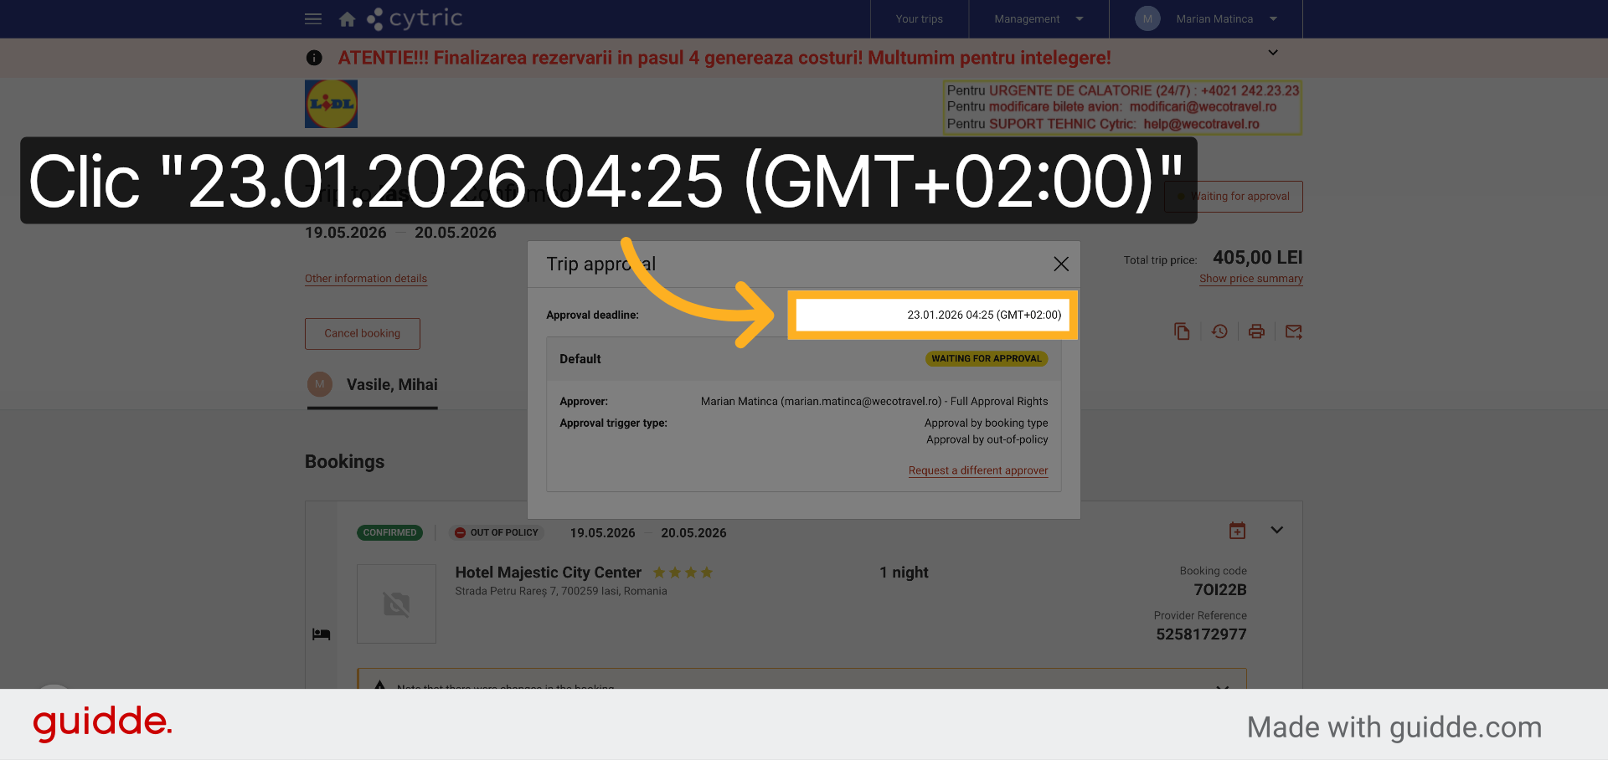1608x760 pixels.
Task: Close the Trip approval dialog
Action: tap(1061, 264)
